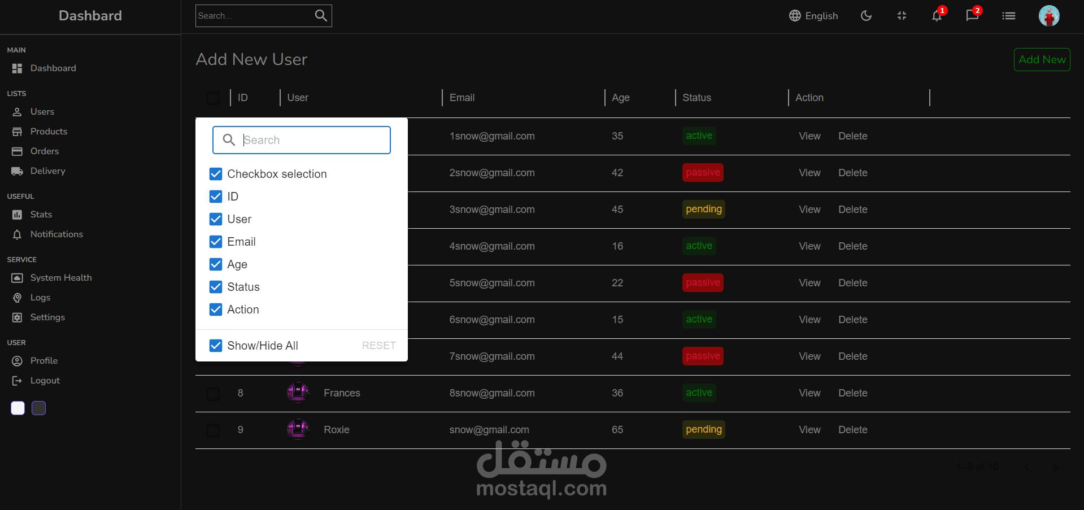The width and height of the screenshot is (1084, 510).
Task: Click the RESET button in column panel
Action: pyautogui.click(x=378, y=346)
